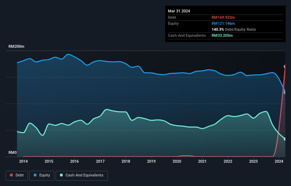Click the 2020 x-axis label
291x186 pixels.
pyautogui.click(x=177, y=161)
